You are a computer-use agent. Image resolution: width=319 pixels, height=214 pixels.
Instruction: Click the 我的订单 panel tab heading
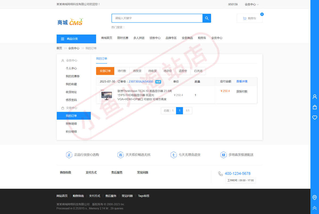pyautogui.click(x=102, y=59)
